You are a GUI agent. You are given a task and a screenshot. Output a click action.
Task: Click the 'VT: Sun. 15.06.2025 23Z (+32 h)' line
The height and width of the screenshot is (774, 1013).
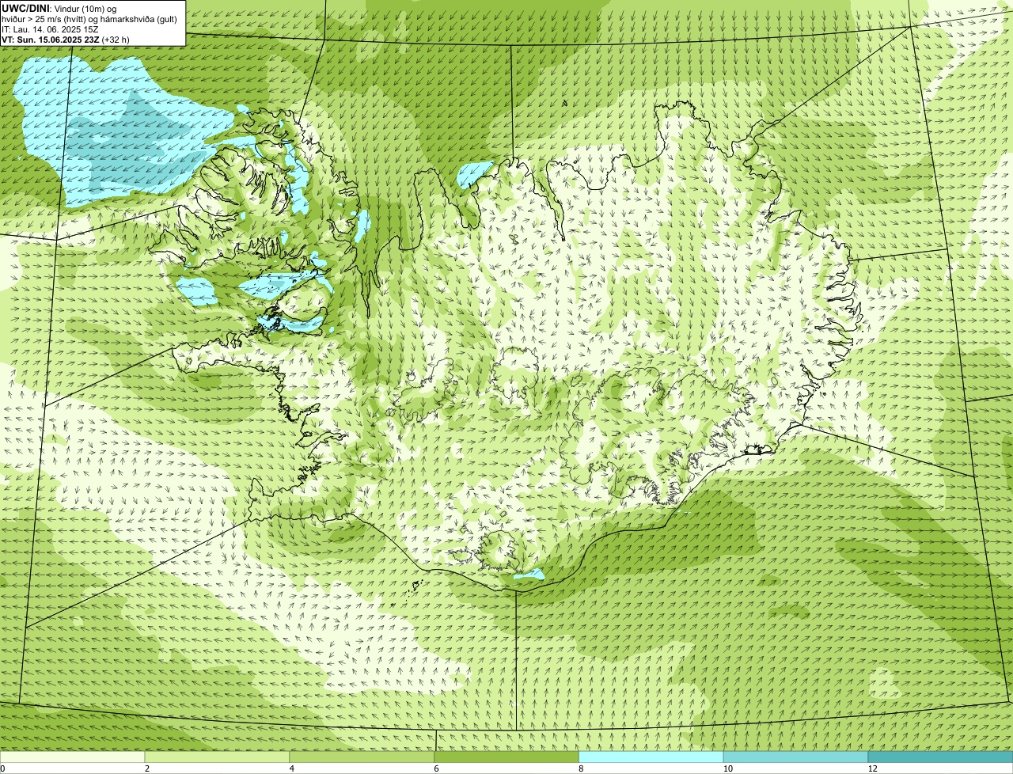pos(66,40)
